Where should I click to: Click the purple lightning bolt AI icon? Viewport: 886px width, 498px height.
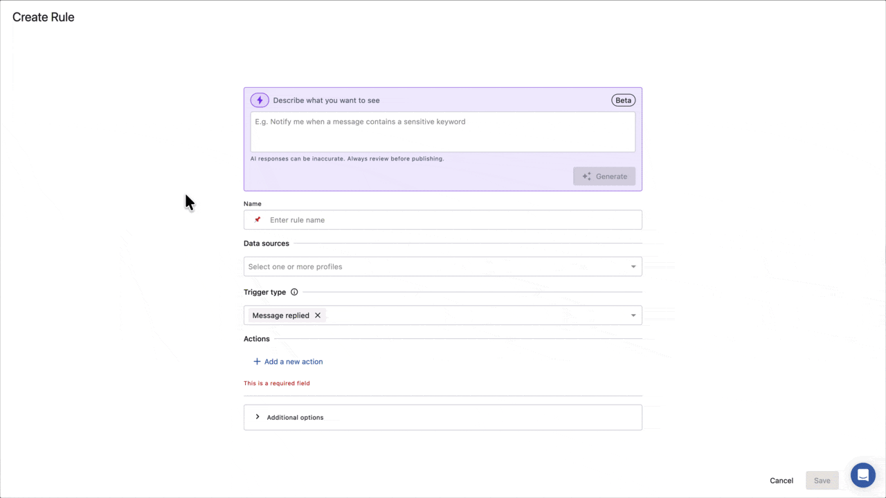coord(260,100)
